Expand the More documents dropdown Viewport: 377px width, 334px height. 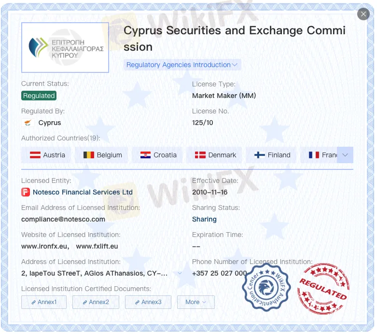coord(195,302)
